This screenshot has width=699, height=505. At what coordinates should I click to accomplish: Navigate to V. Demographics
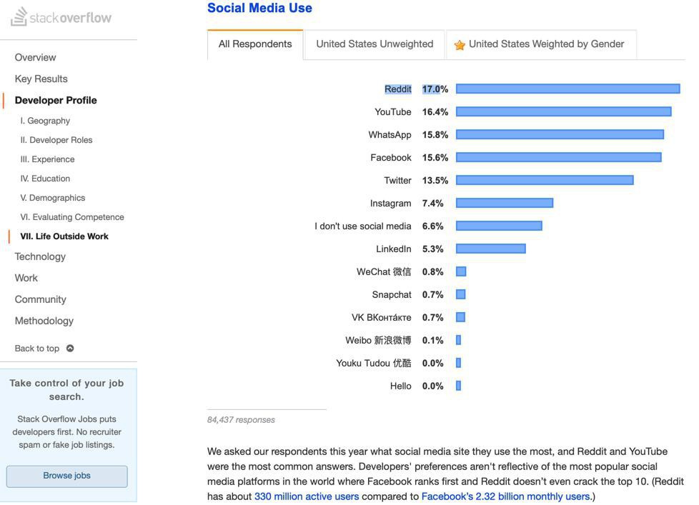point(52,198)
